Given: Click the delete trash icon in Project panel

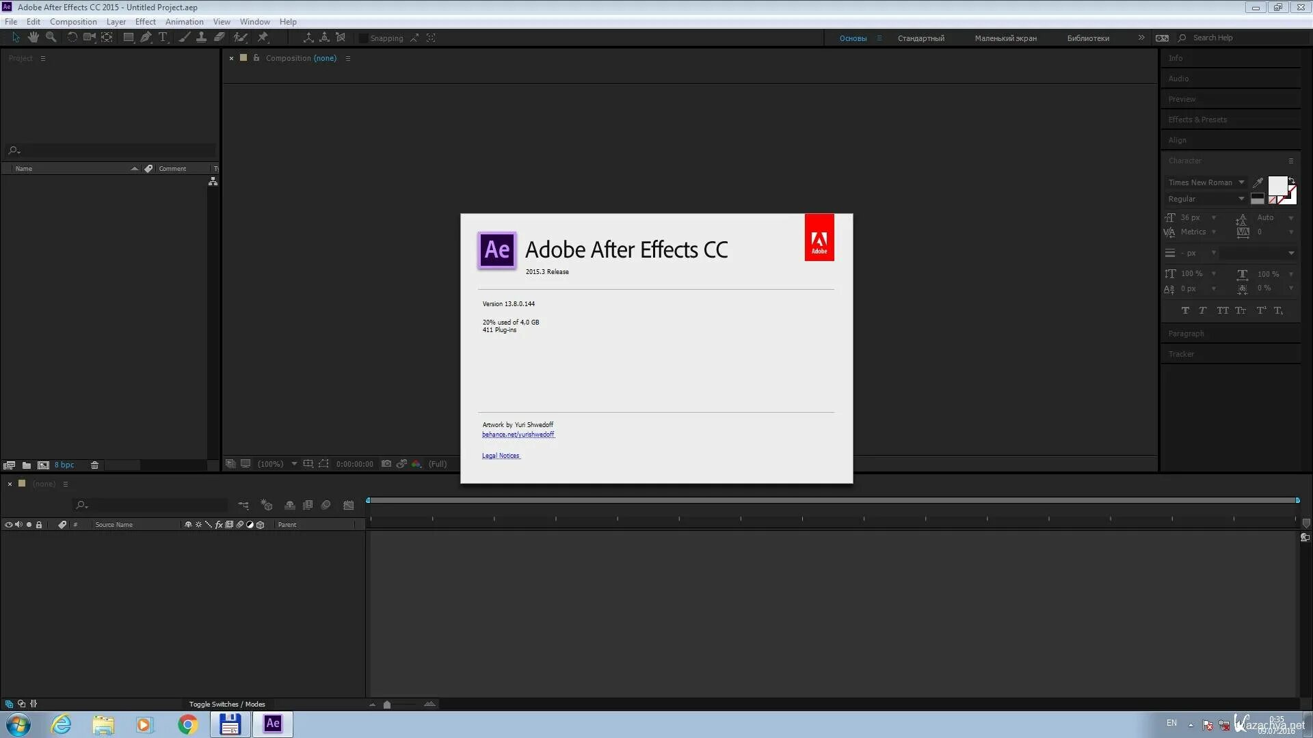Looking at the screenshot, I should click(x=94, y=465).
